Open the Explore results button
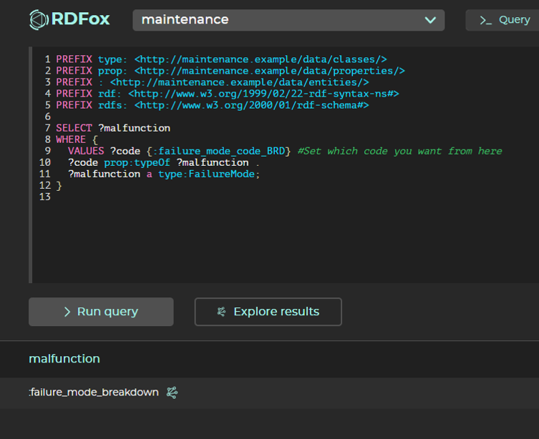 tap(268, 312)
